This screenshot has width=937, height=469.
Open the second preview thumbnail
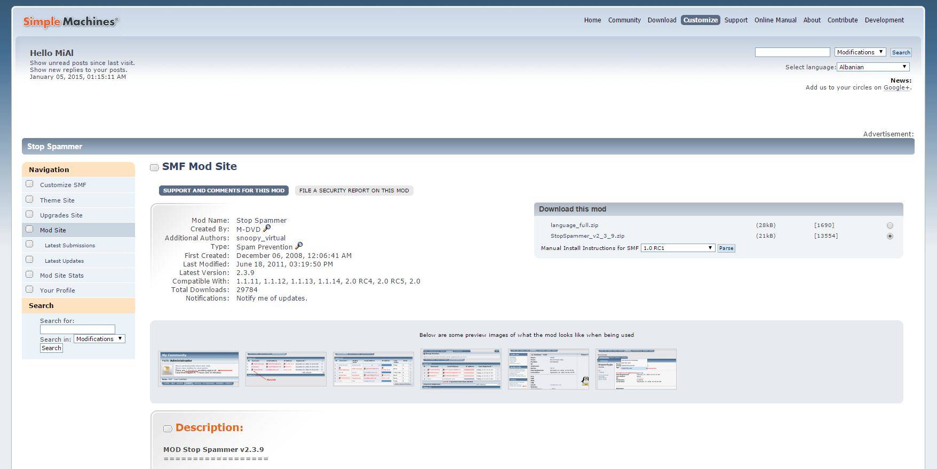coord(286,369)
